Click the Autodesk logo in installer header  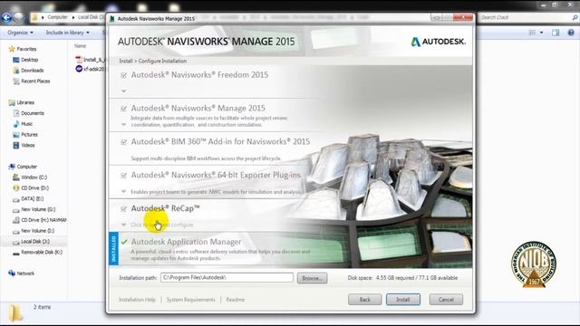coord(438,42)
